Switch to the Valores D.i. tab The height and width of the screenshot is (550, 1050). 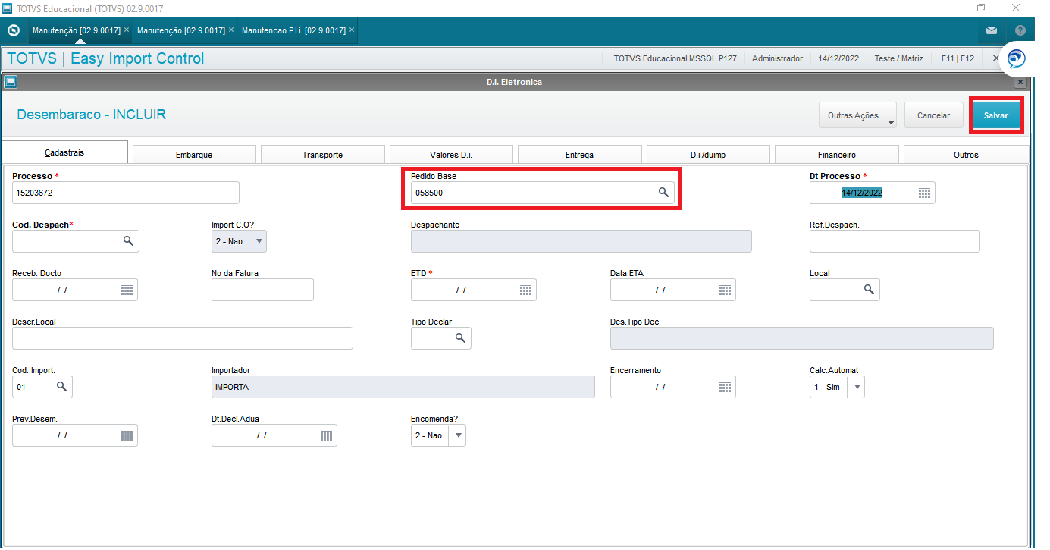[x=451, y=155]
